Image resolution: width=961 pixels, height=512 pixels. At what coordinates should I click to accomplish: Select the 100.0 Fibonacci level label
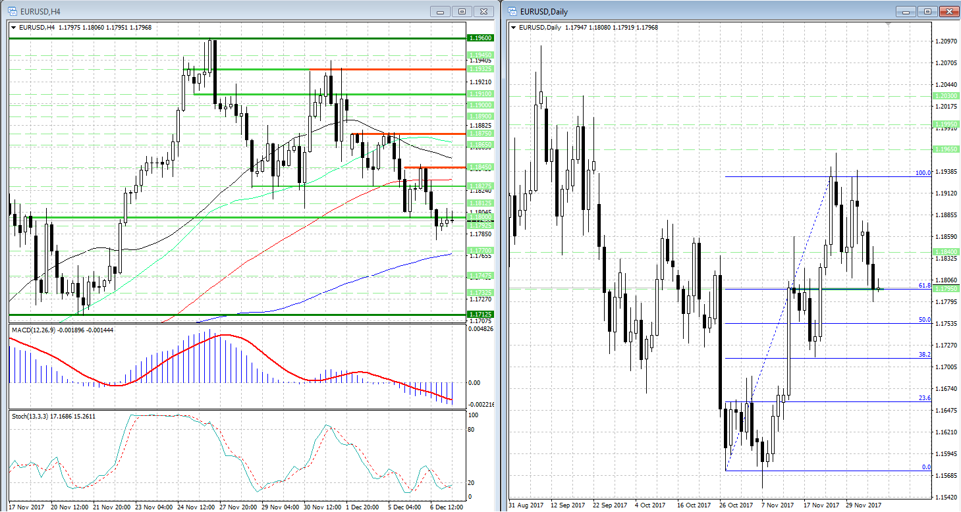tap(923, 173)
